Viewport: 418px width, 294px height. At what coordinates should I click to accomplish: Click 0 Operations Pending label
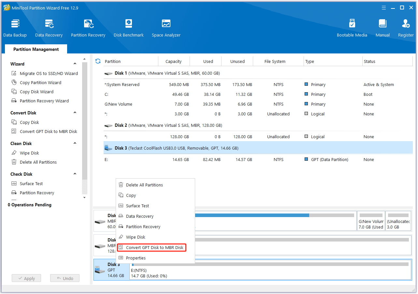[30, 205]
